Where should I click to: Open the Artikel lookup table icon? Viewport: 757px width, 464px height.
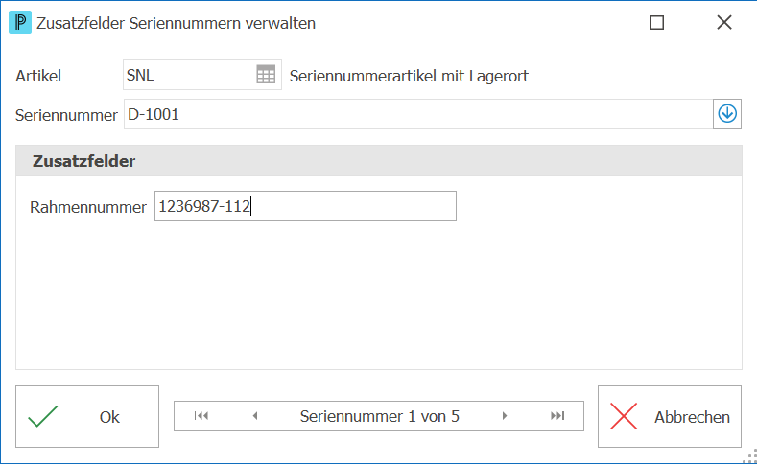[x=266, y=75]
